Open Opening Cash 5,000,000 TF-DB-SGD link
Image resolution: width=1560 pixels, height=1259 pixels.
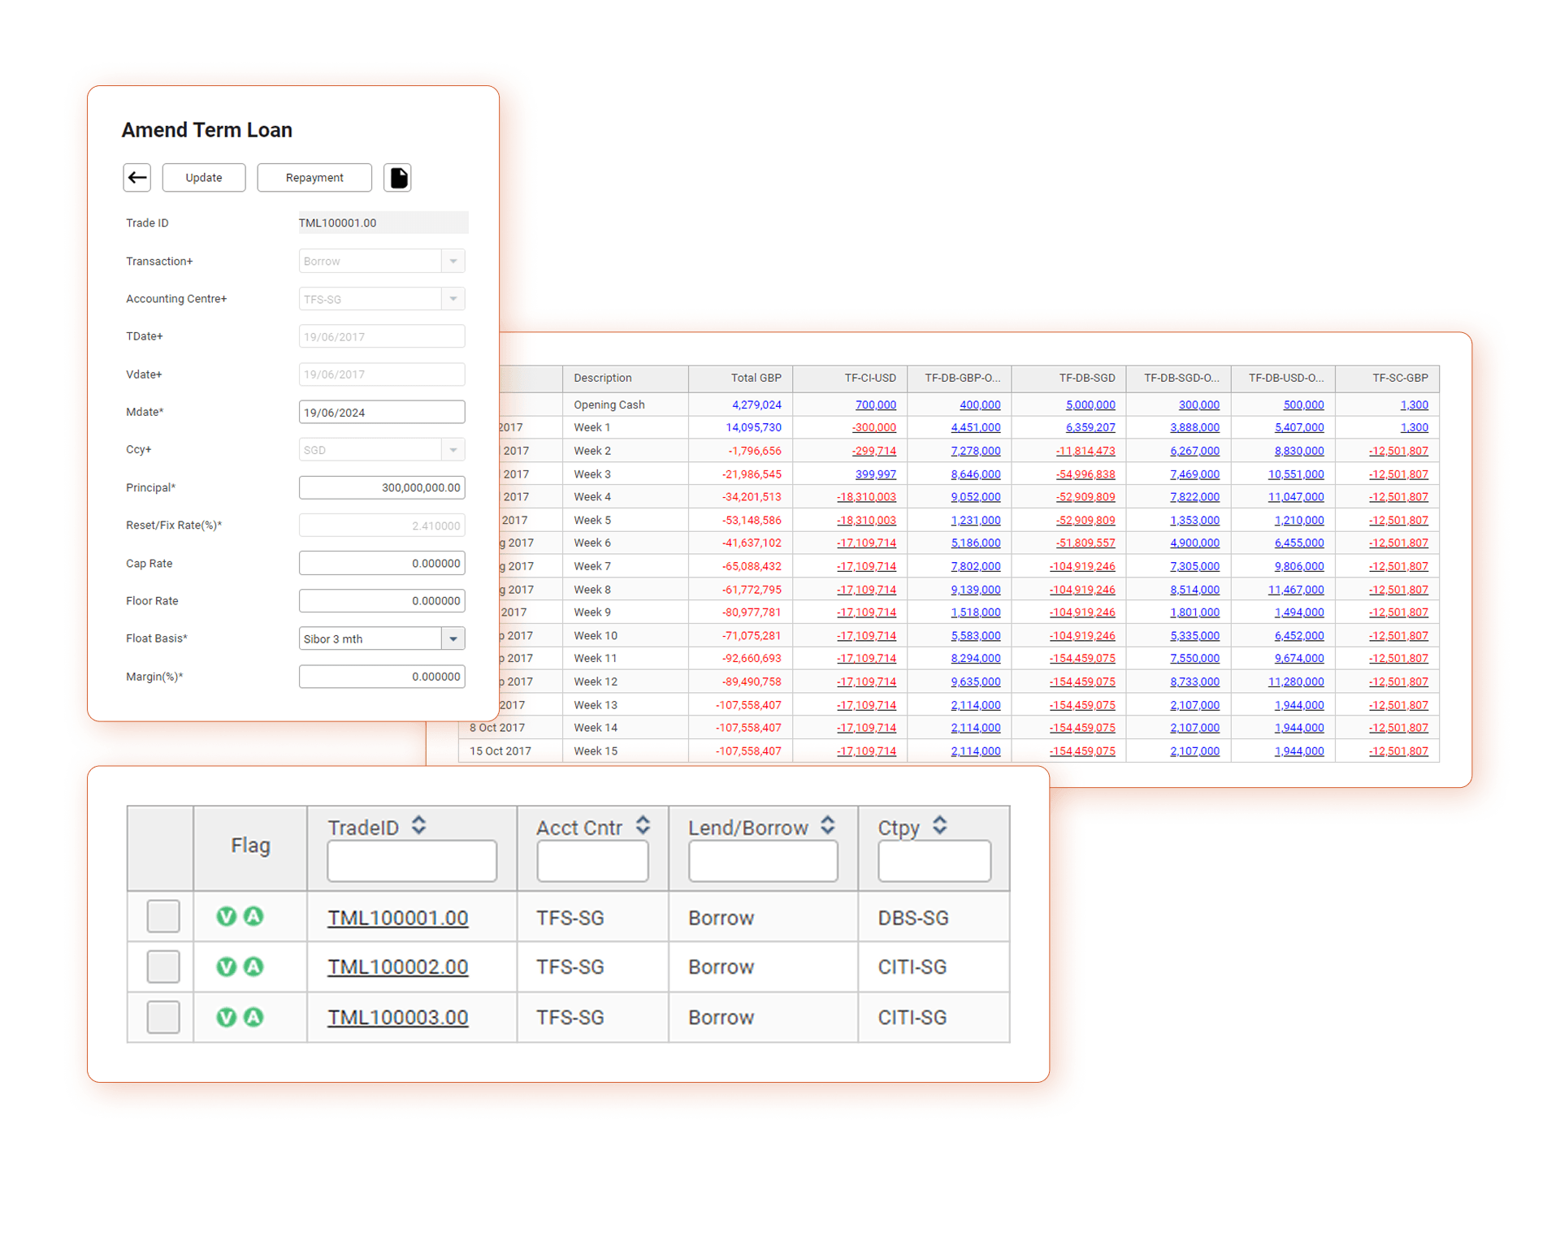1090,405
